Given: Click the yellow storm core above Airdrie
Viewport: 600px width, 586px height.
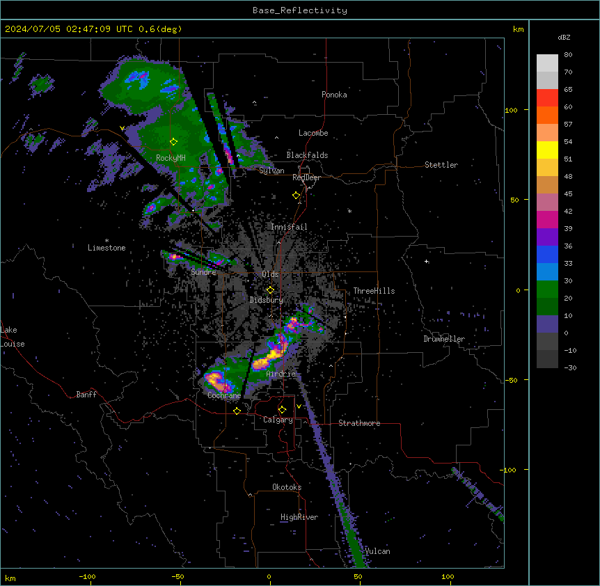Looking at the screenshot, I should point(271,356).
